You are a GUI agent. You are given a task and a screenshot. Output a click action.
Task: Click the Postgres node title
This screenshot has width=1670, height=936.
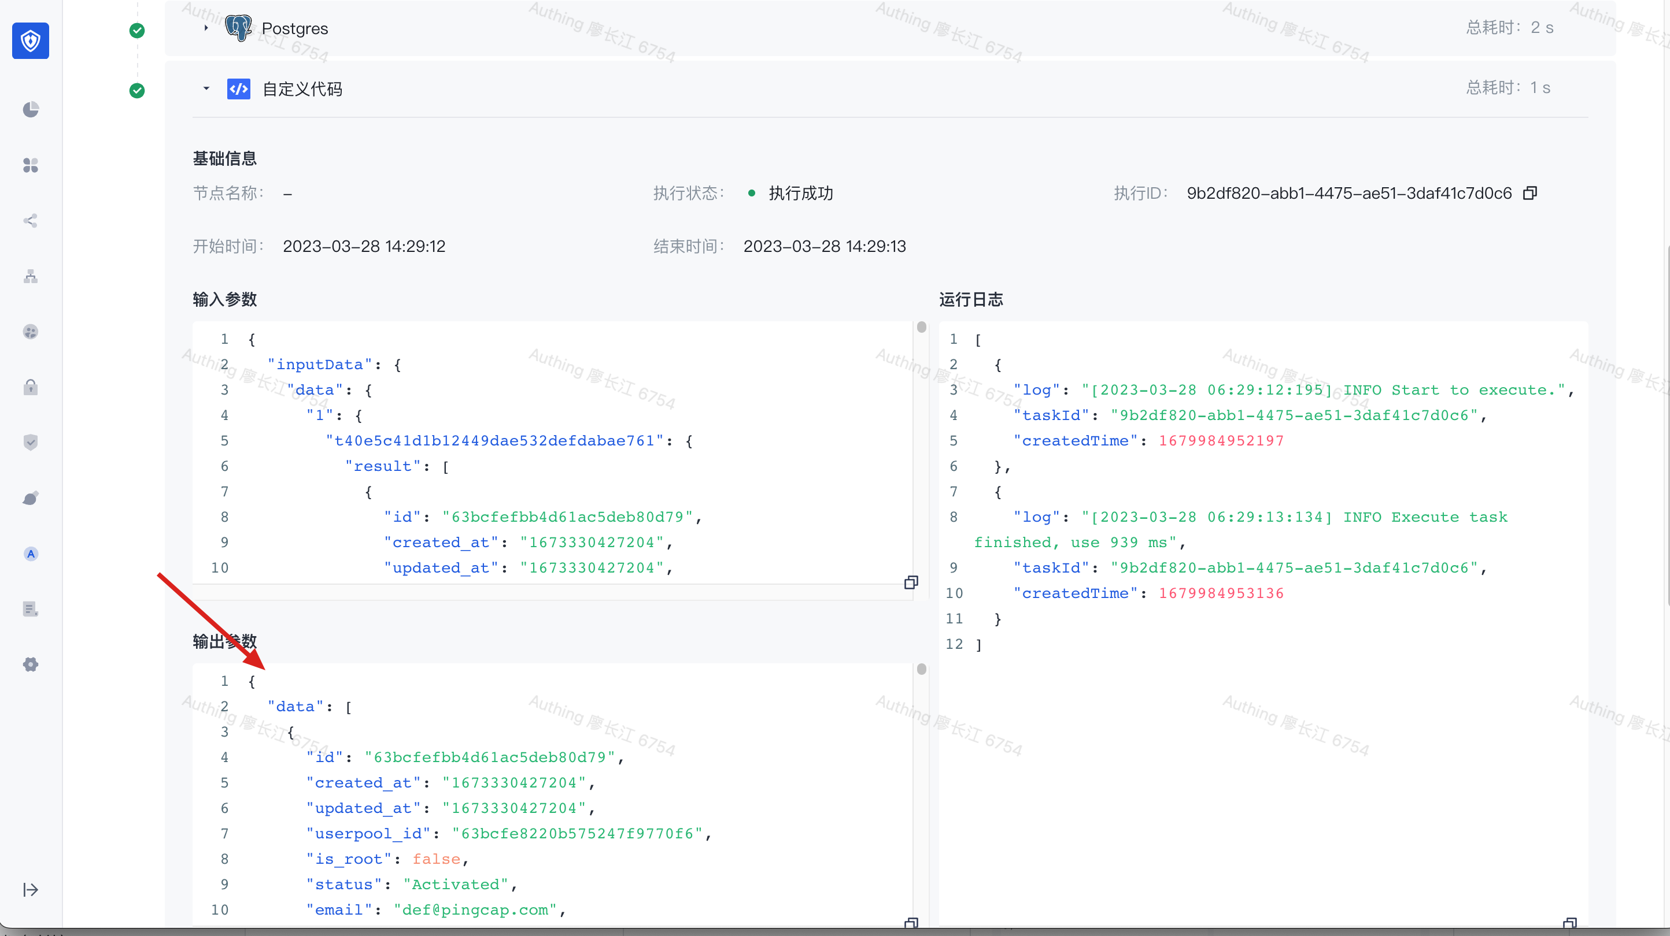point(295,28)
